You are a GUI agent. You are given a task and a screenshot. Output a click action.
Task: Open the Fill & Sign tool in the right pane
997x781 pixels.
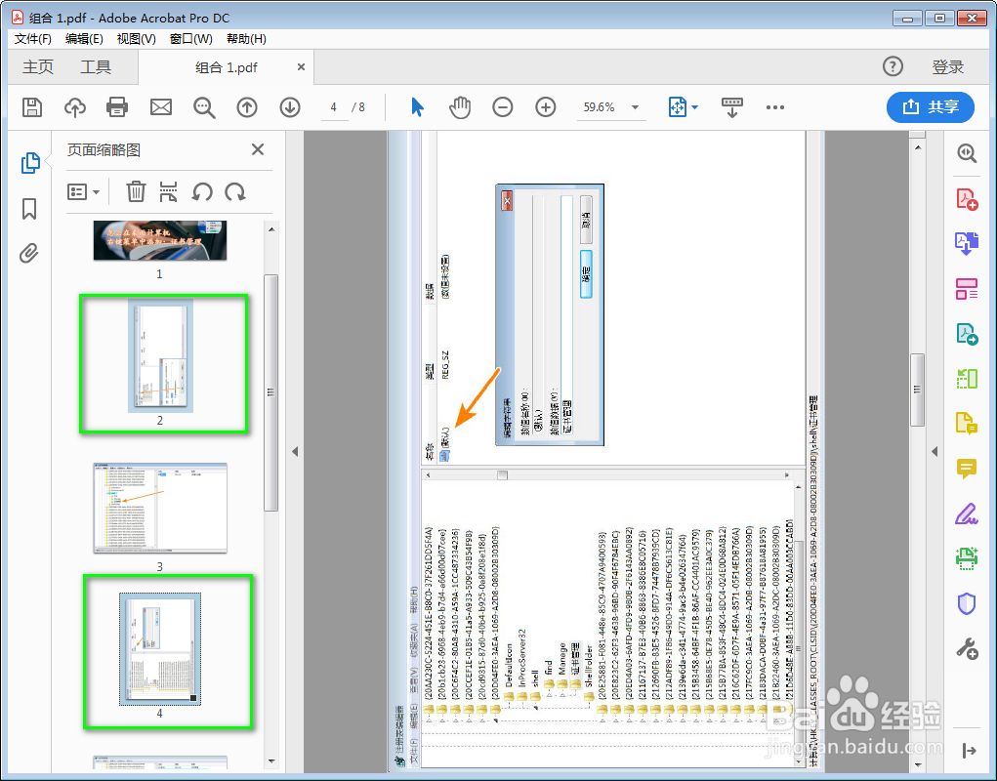point(967,514)
